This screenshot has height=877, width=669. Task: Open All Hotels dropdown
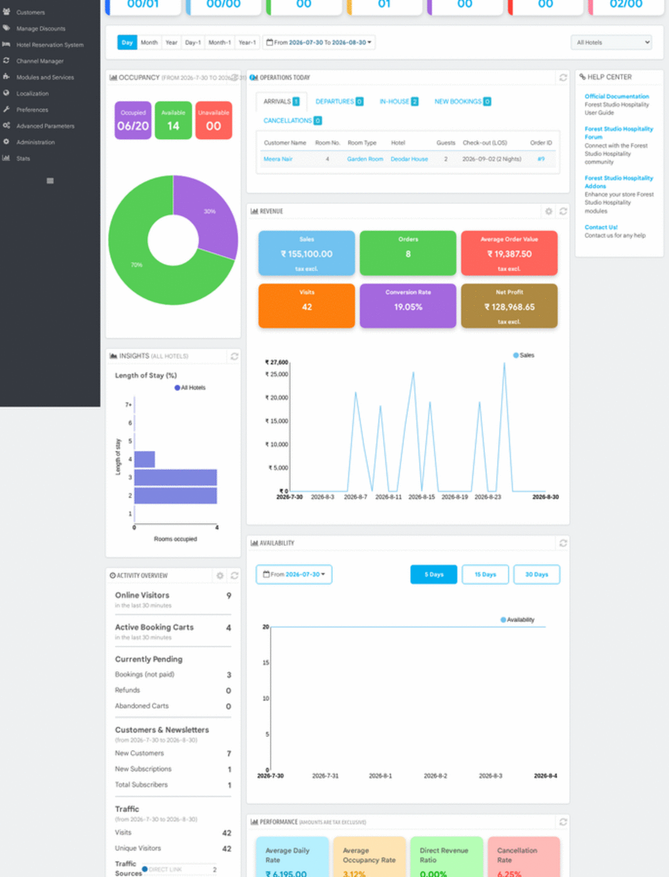(612, 42)
